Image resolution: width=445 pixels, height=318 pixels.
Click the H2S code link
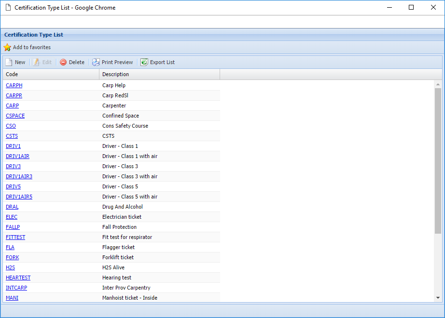10,267
